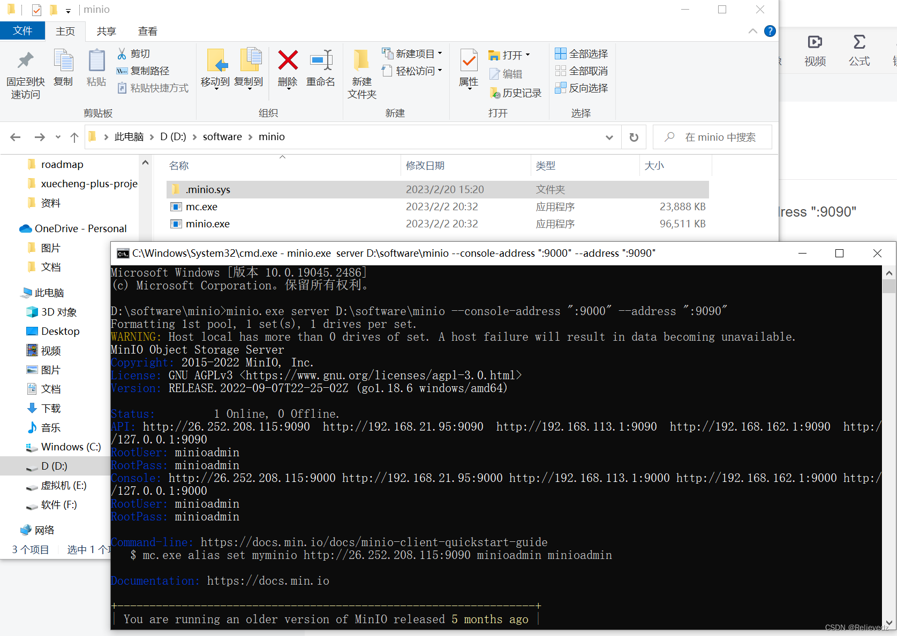
Task: Click the Paste (粘贴) ribbon icon
Action: coord(96,60)
